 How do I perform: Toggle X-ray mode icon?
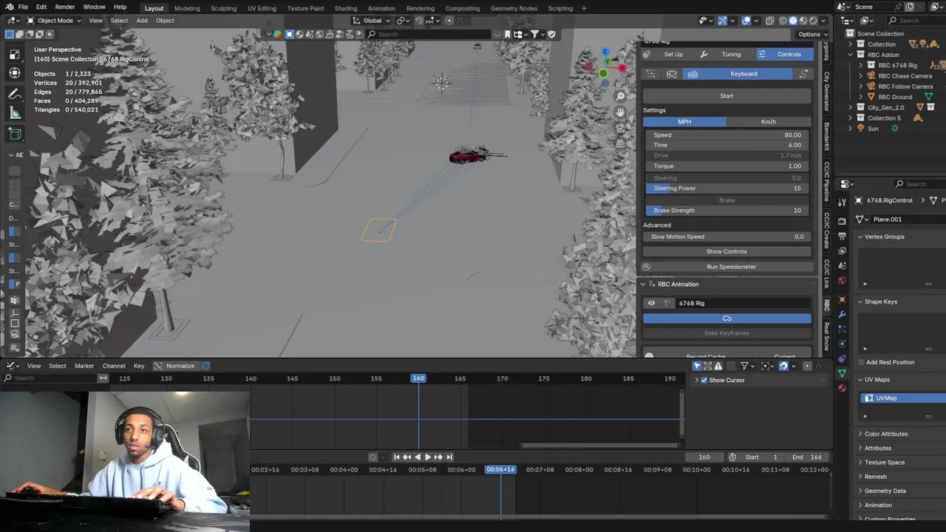[770, 21]
